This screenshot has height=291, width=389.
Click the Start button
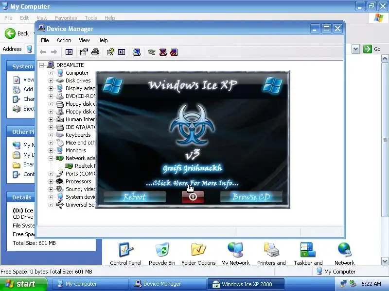point(23,284)
